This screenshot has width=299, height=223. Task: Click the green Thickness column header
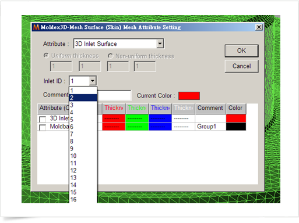137,108
